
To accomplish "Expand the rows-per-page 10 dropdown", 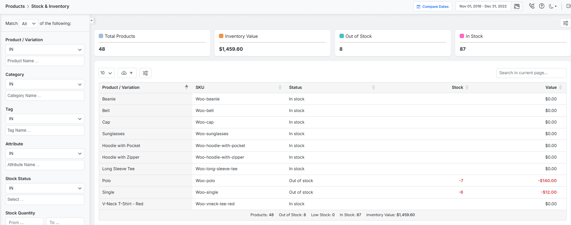I will point(106,73).
